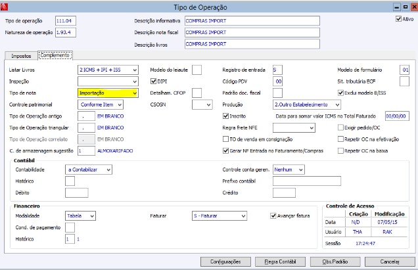Close the Tipo de Operação window
The height and width of the screenshot is (270, 418).
tap(411, 6)
